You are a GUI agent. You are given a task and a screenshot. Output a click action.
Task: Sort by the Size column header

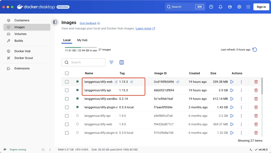tap(213, 73)
